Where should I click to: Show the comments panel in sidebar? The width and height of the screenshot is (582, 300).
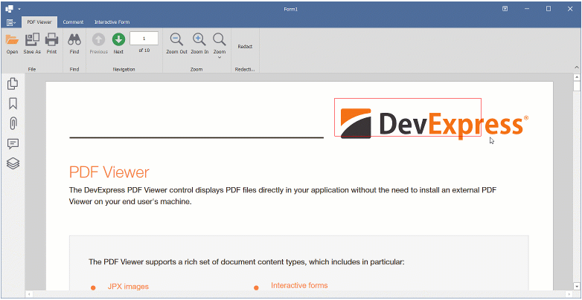(x=13, y=143)
